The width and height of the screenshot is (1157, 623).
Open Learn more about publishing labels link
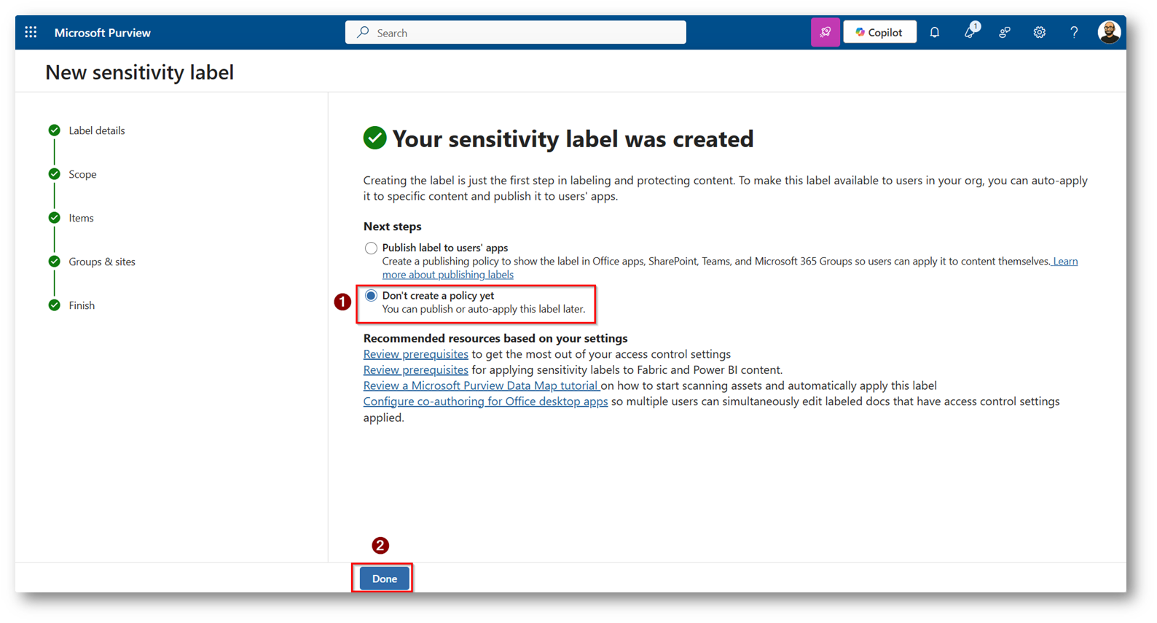pos(447,275)
